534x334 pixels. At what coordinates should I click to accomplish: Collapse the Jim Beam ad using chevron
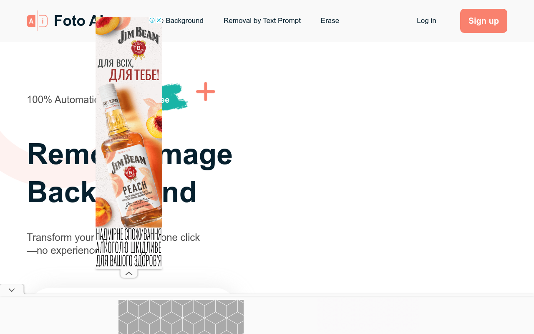tap(129, 273)
